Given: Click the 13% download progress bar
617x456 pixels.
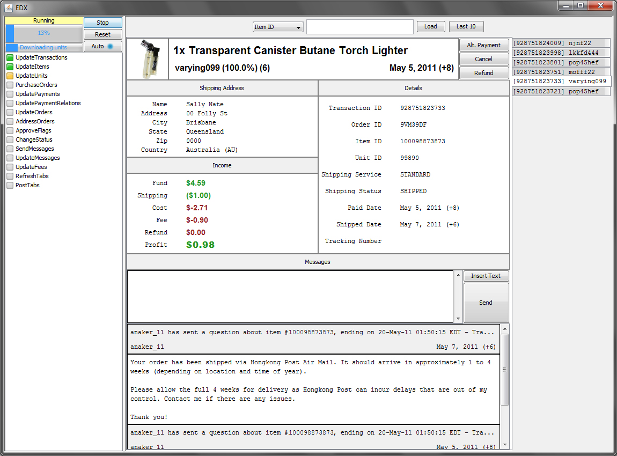Looking at the screenshot, I should click(44, 33).
